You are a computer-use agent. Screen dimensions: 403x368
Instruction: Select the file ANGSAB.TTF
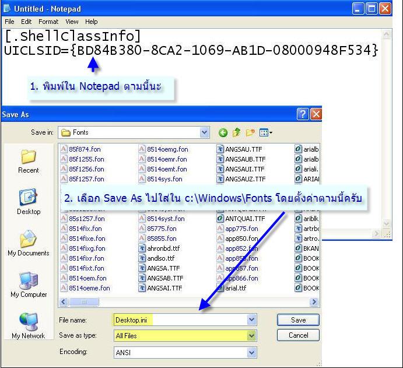(x=162, y=278)
